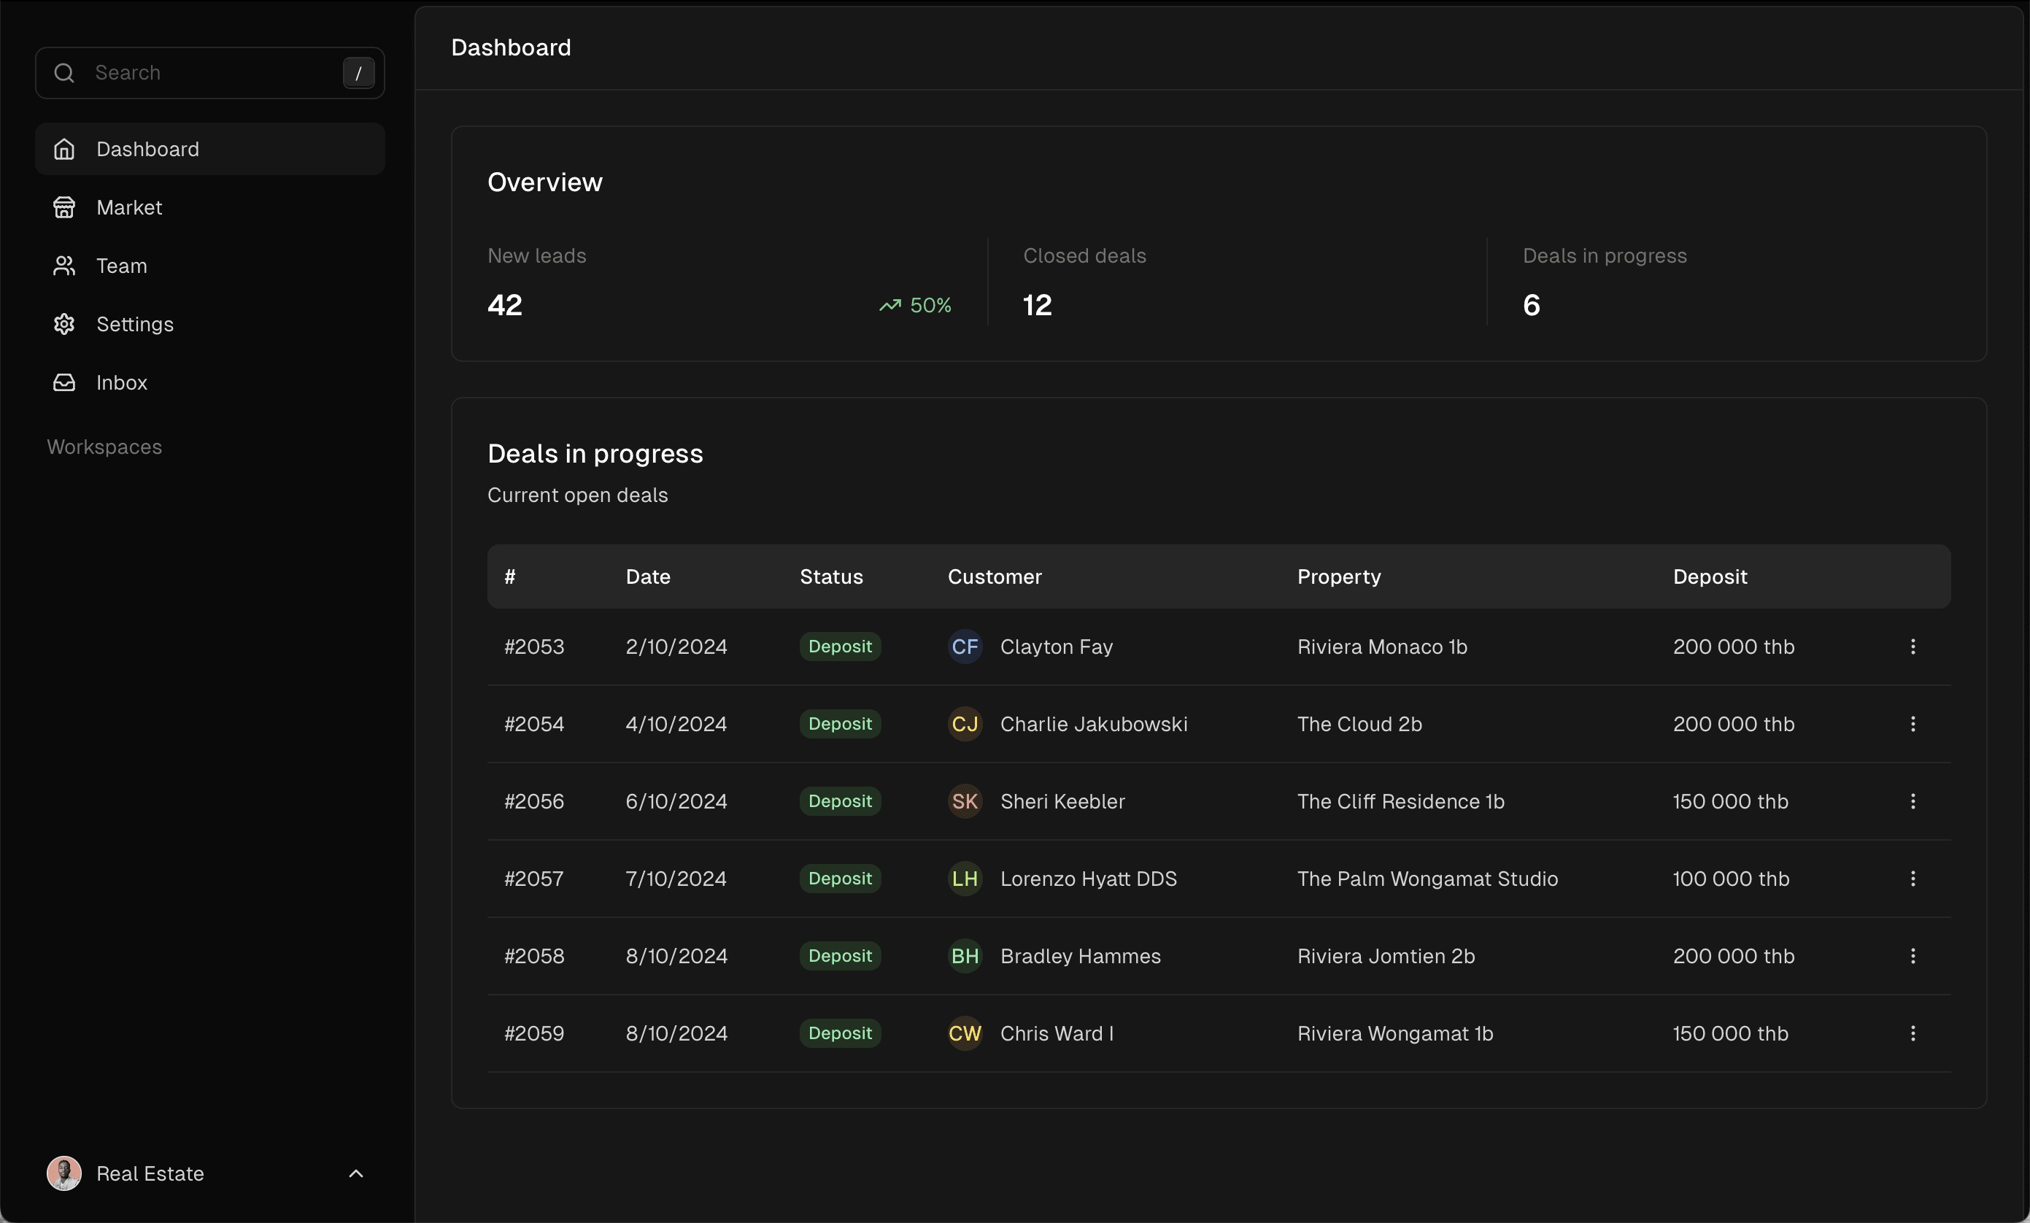Click the search magnifier icon

click(x=64, y=72)
